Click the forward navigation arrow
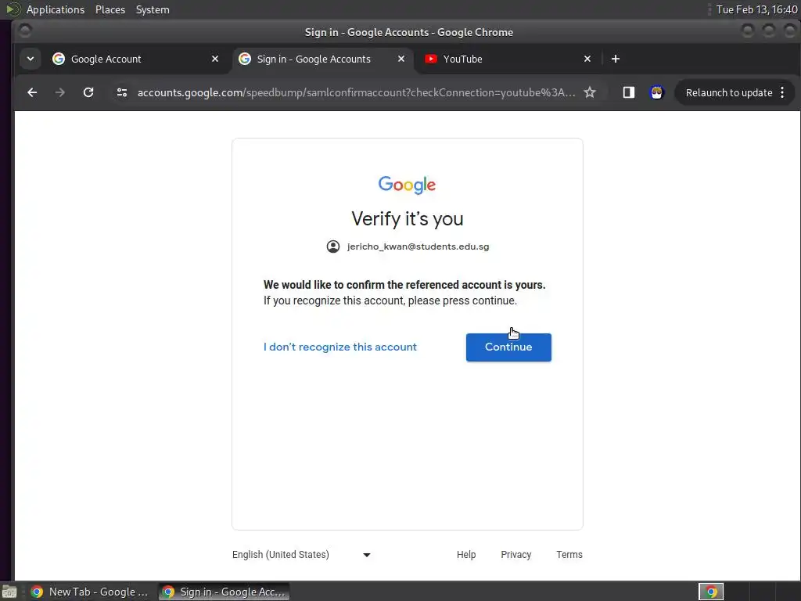Image resolution: width=801 pixels, height=601 pixels. click(60, 92)
